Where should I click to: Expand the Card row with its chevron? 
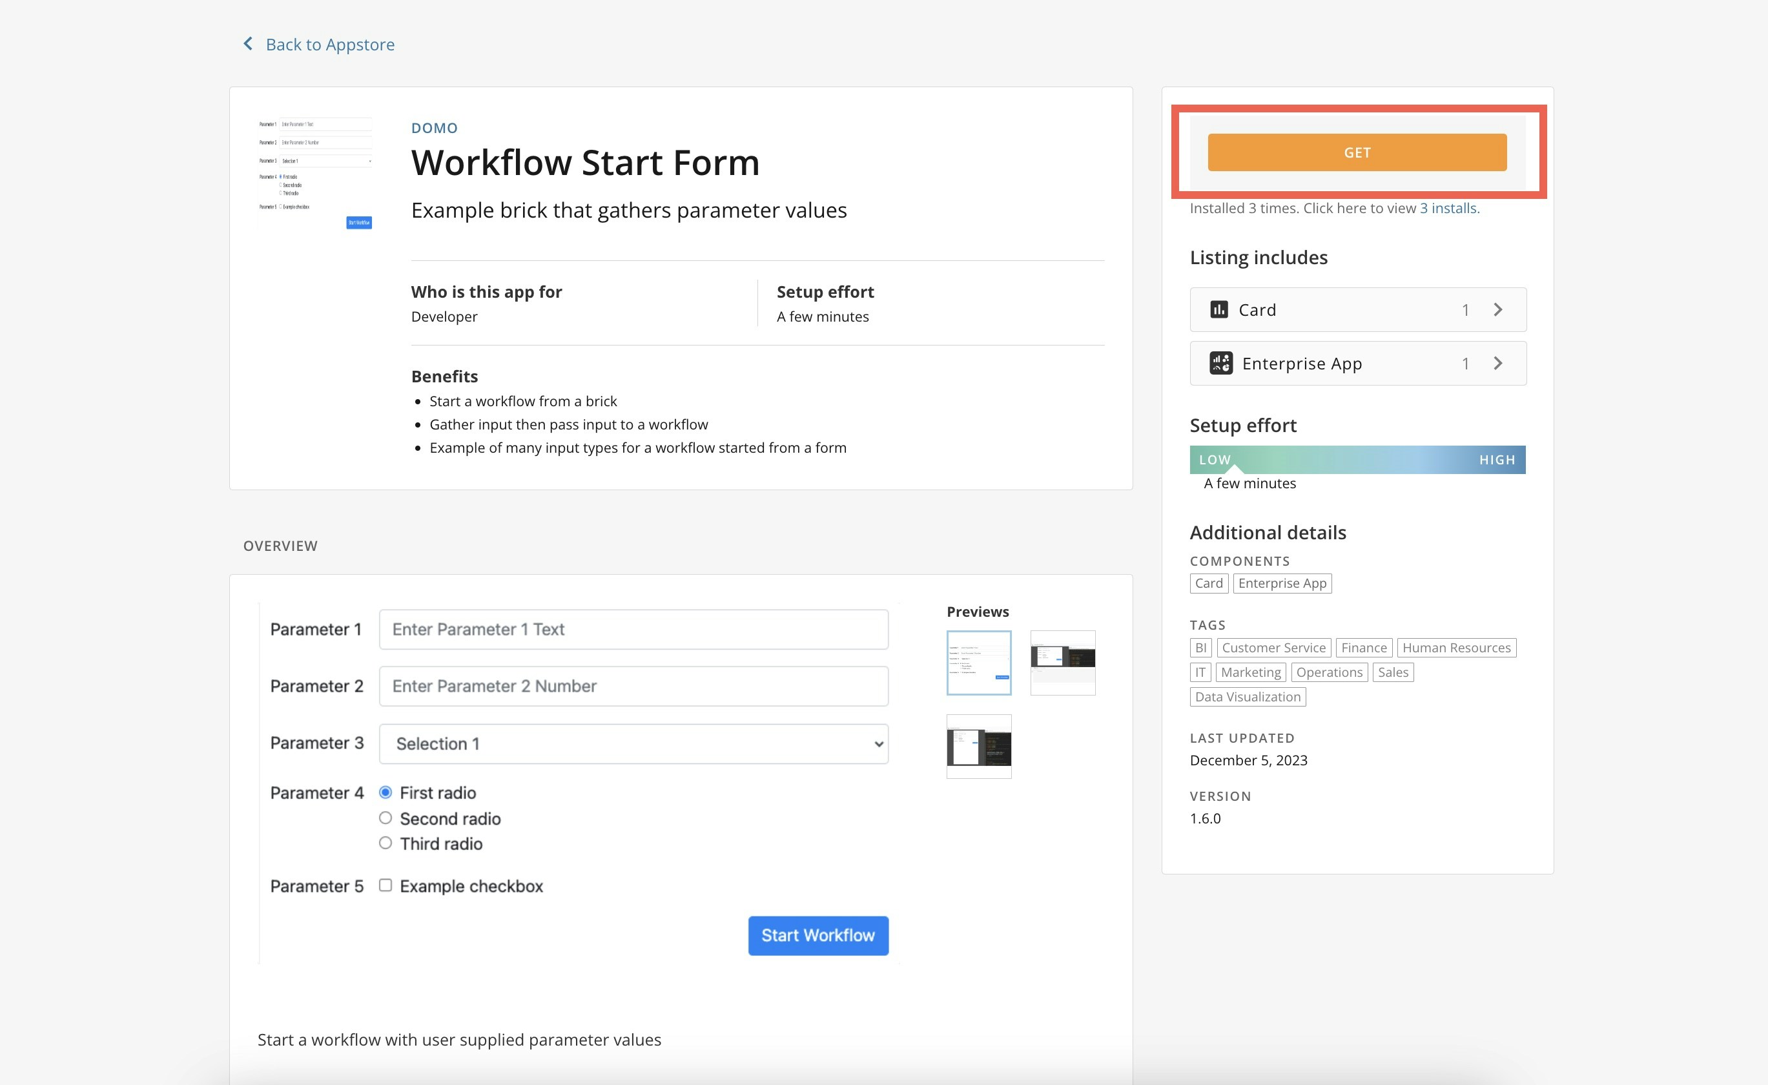pyautogui.click(x=1498, y=309)
